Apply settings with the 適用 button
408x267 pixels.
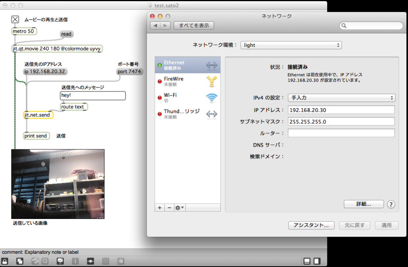(386, 225)
